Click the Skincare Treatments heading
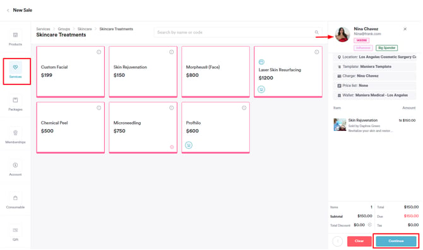This screenshot has height=250, width=423. (x=61, y=35)
